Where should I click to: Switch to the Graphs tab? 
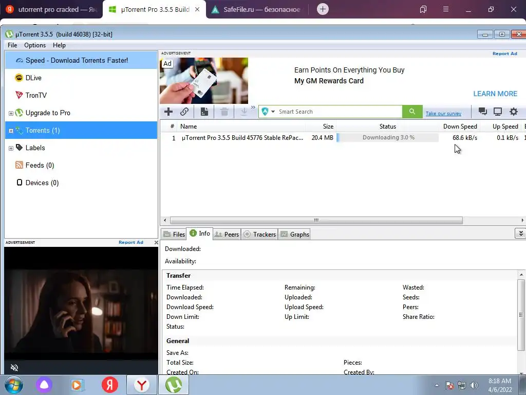295,235
